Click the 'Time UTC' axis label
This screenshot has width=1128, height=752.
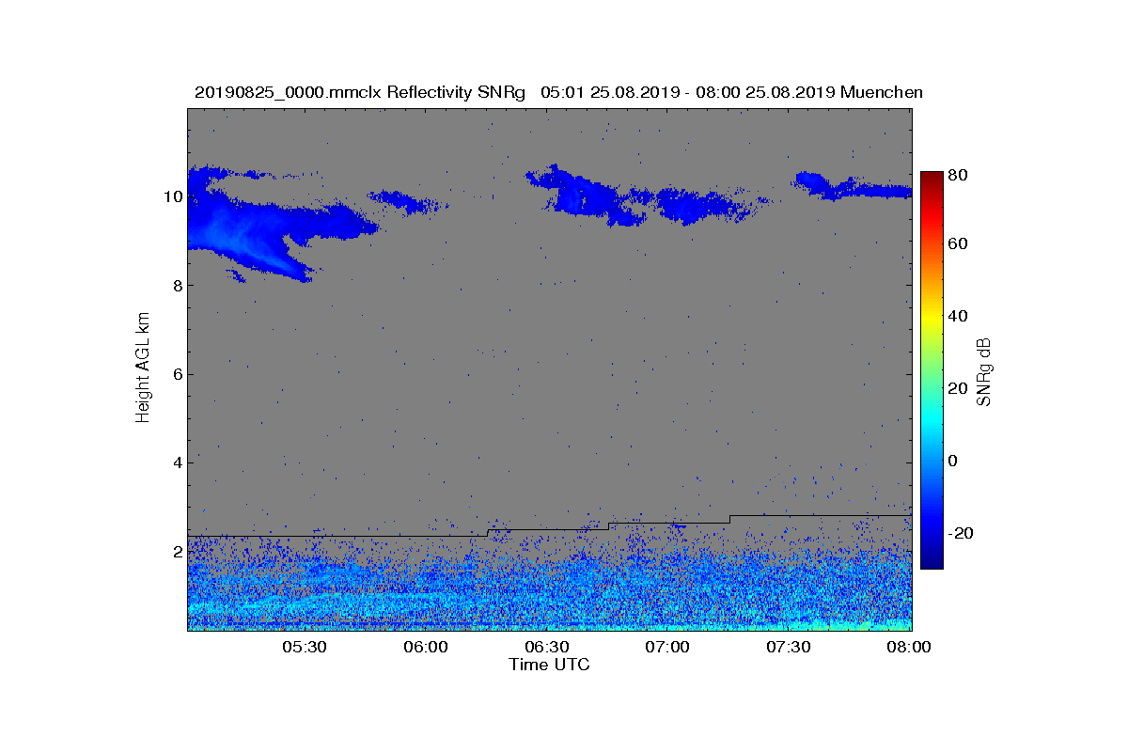[x=550, y=665]
